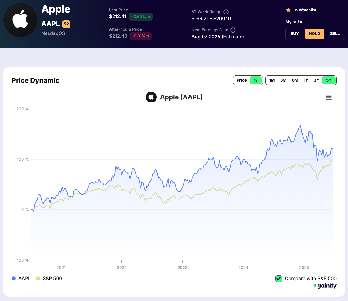Image resolution: width=348 pixels, height=301 pixels.
Task: Click the Price Dynamic heading
Action: point(35,80)
